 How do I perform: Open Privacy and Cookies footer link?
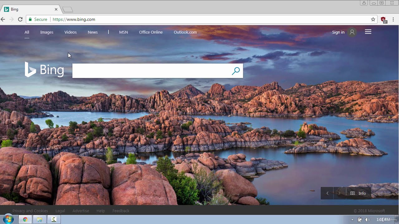(30, 211)
